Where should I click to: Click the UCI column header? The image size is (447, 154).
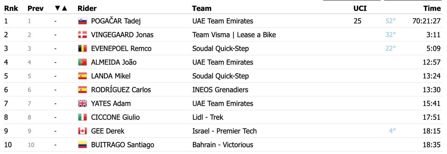click(360, 8)
